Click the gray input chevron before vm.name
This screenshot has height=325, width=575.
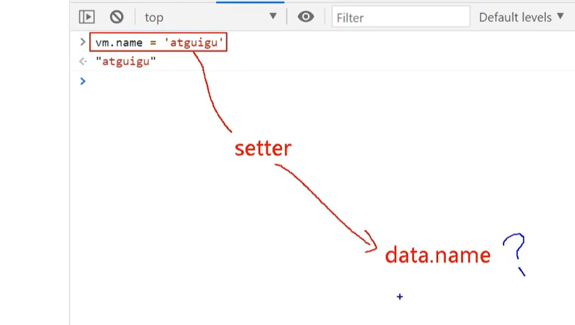tap(83, 43)
